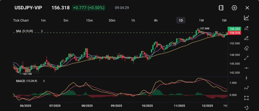
Task: Select the chart indicators line-graph icon
Action: pos(246,18)
